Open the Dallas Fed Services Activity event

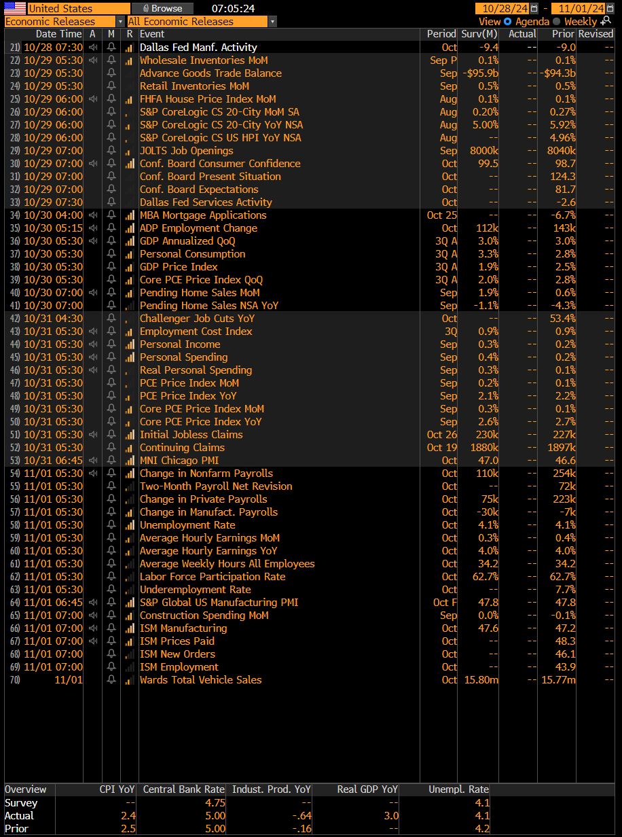(206, 202)
